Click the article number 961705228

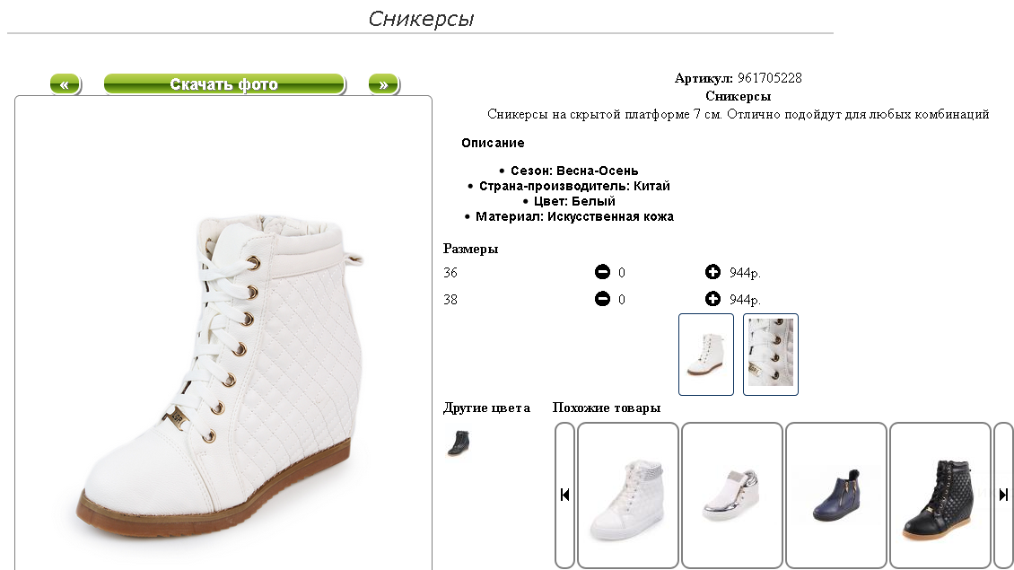[770, 78]
